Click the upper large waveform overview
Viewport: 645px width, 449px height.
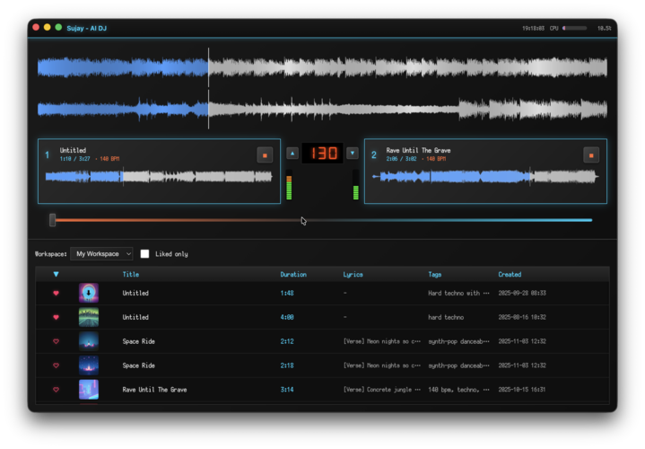pyautogui.click(x=322, y=67)
